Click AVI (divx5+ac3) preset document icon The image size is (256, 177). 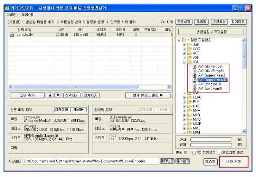pyautogui.click(x=194, y=67)
